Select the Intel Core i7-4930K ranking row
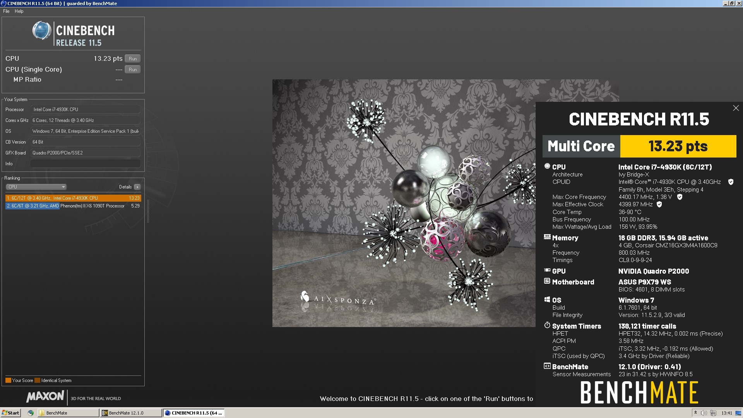Image resolution: width=743 pixels, height=418 pixels. point(73,198)
